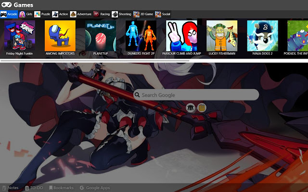The image size is (308, 192).
Task: Click the 'AMONG IMPOSTORS' title text
Action: [x=60, y=53]
